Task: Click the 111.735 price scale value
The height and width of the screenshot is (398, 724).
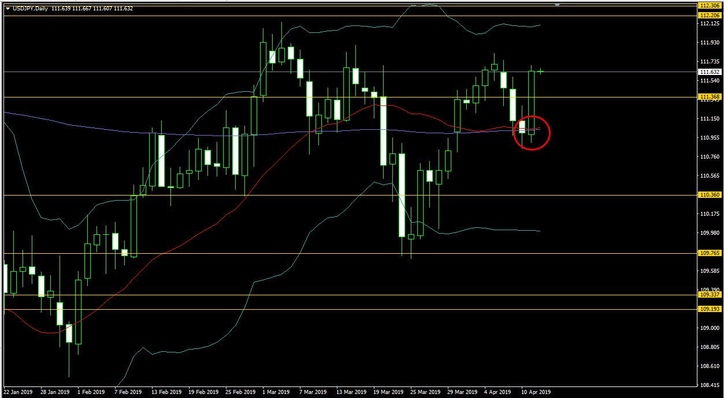Action: (x=709, y=62)
